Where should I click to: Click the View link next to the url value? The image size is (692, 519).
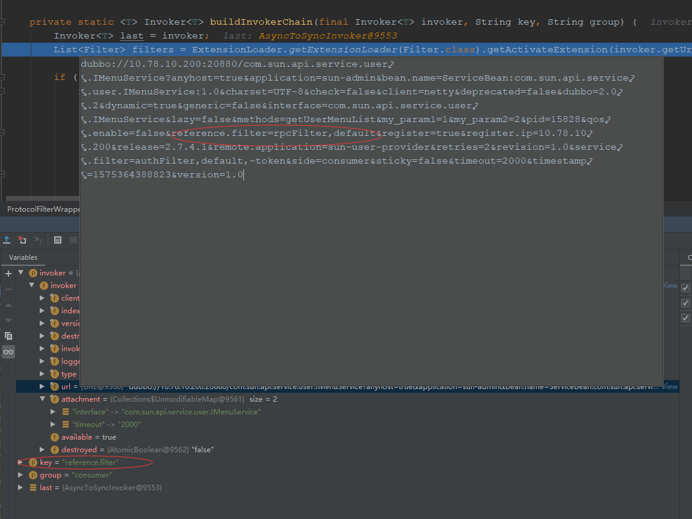click(669, 386)
